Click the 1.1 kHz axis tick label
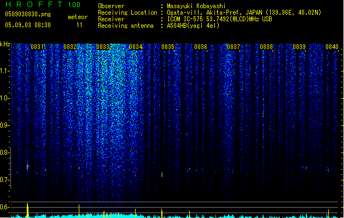 [4, 71]
